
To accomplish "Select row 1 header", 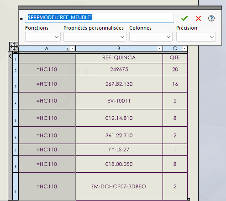I will (16, 58).
